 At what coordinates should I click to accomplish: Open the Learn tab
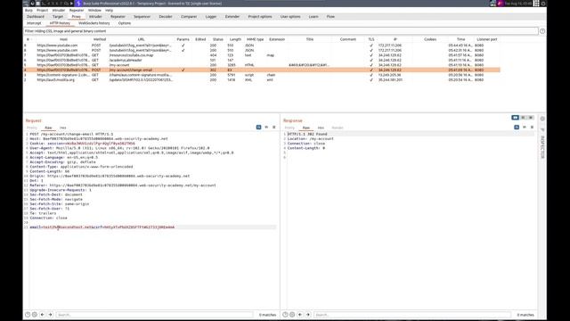(313, 17)
